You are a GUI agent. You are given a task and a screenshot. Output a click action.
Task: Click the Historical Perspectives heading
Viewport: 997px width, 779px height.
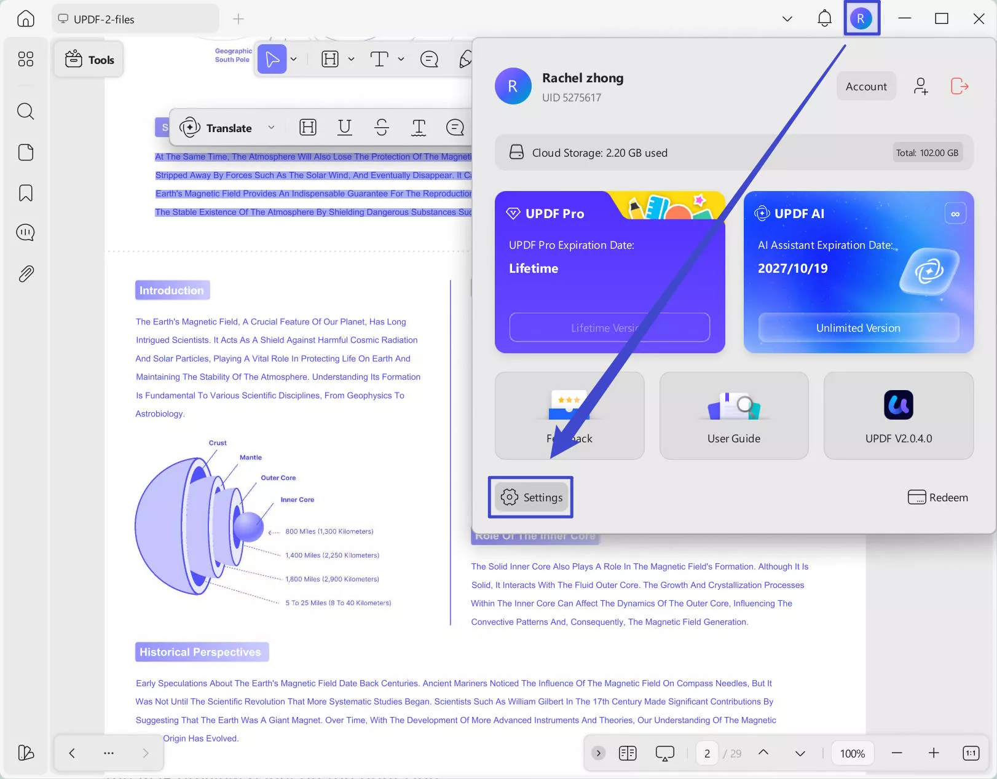click(202, 652)
